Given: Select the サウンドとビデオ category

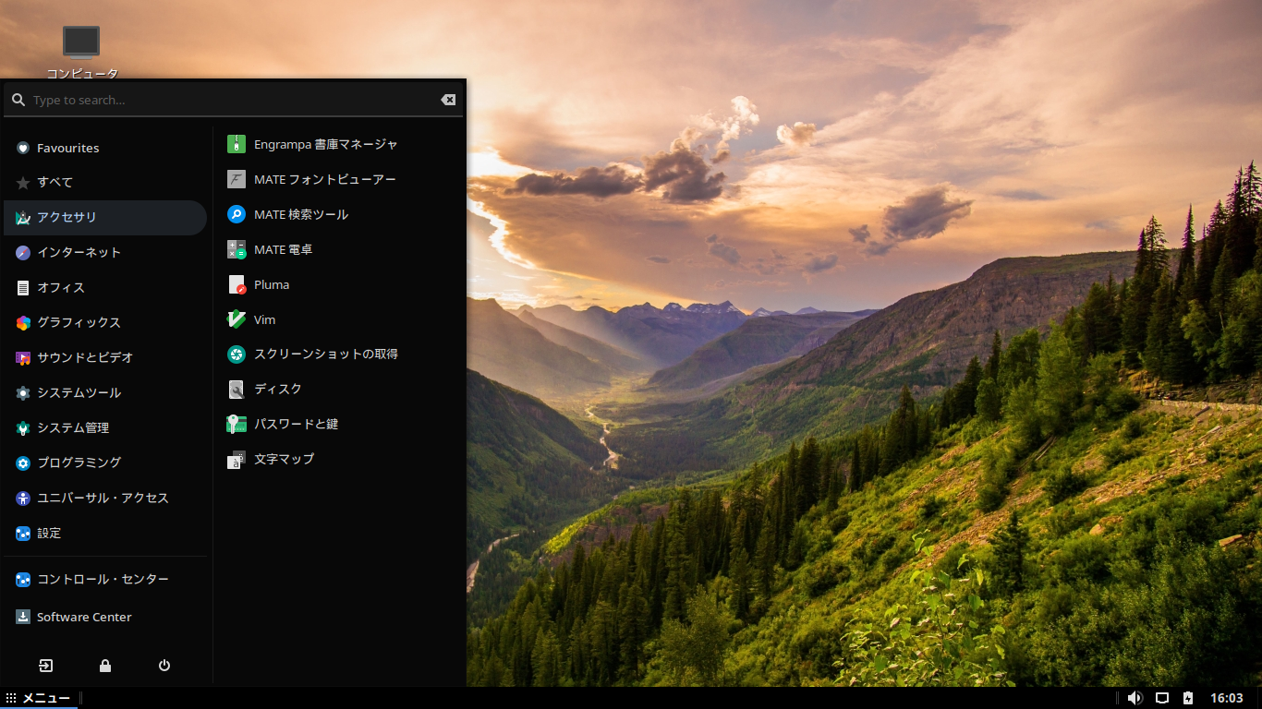Looking at the screenshot, I should point(105,358).
